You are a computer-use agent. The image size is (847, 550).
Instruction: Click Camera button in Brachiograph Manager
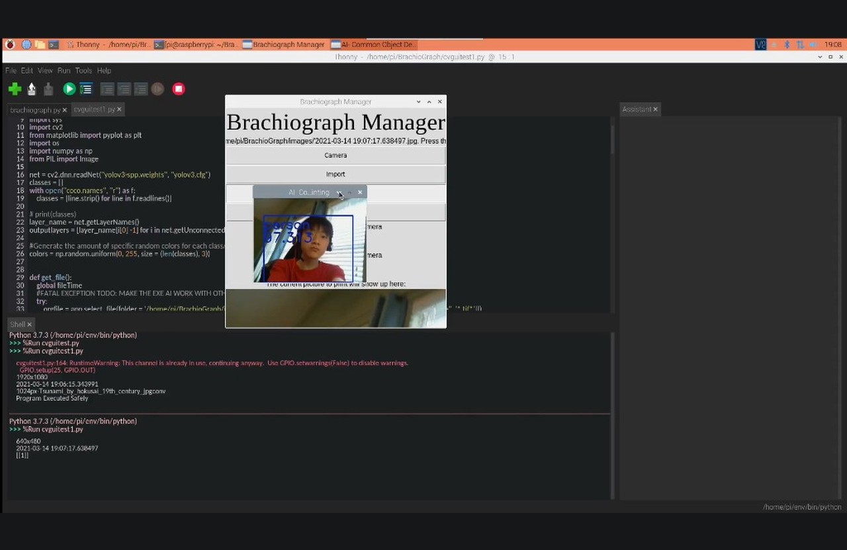tap(335, 155)
